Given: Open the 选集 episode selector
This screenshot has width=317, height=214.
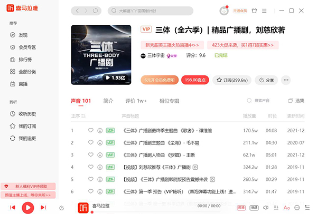Looking at the screenshot, I should point(296,101).
